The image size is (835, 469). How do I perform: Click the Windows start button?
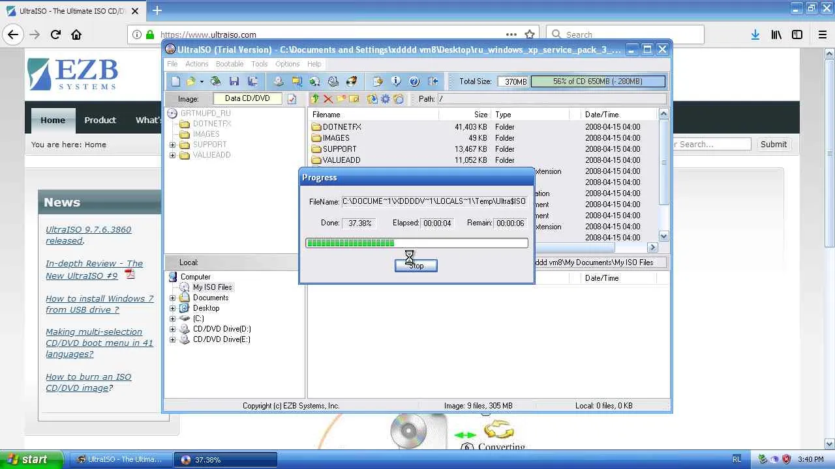31,459
